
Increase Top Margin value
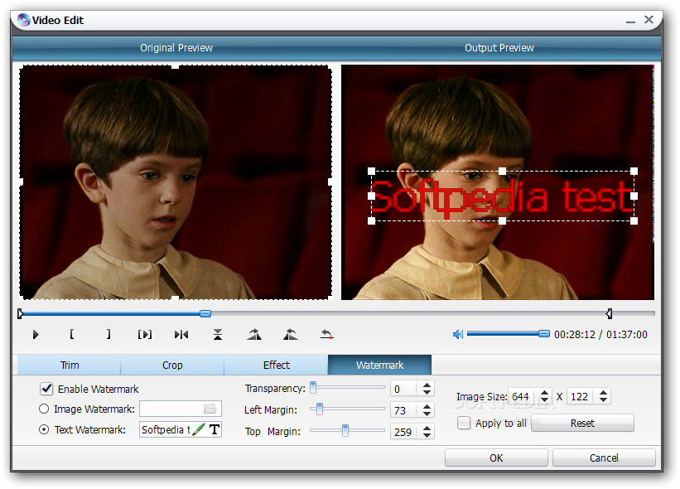[x=427, y=428]
